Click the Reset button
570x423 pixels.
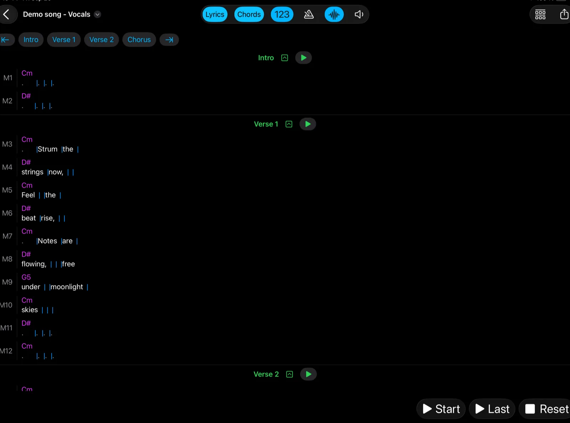click(x=545, y=409)
